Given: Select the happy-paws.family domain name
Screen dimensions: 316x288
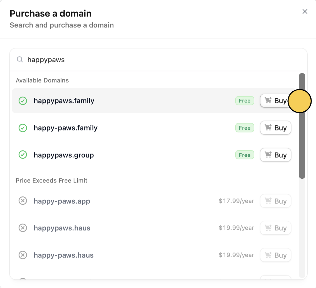Looking at the screenshot, I should [x=66, y=128].
